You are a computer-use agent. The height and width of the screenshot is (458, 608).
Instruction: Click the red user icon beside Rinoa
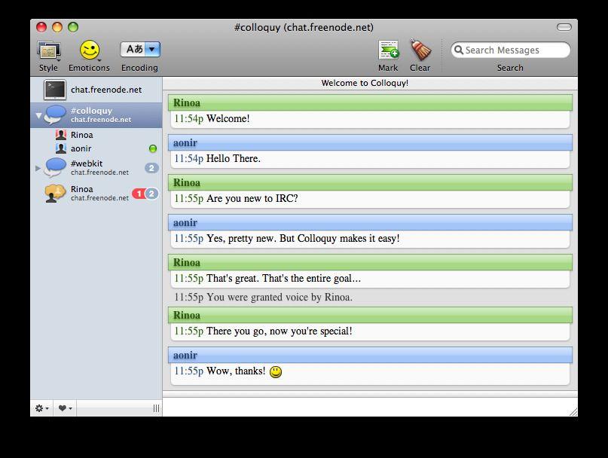pyautogui.click(x=61, y=135)
